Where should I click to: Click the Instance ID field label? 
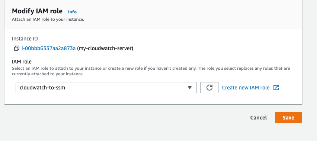click(25, 39)
